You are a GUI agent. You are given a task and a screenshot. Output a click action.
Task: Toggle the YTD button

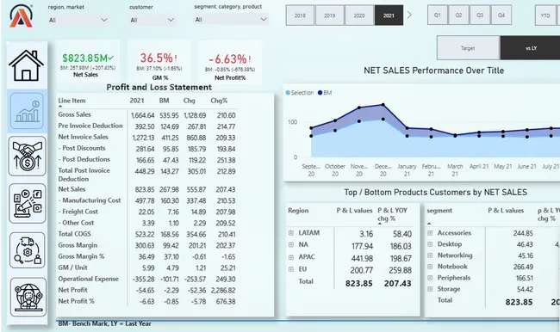tap(545, 15)
